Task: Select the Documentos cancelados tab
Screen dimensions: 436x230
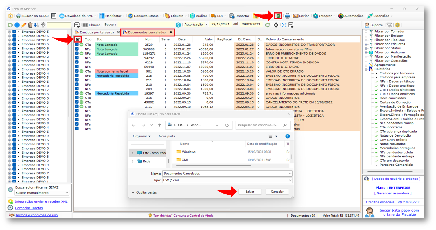Action: [147, 32]
